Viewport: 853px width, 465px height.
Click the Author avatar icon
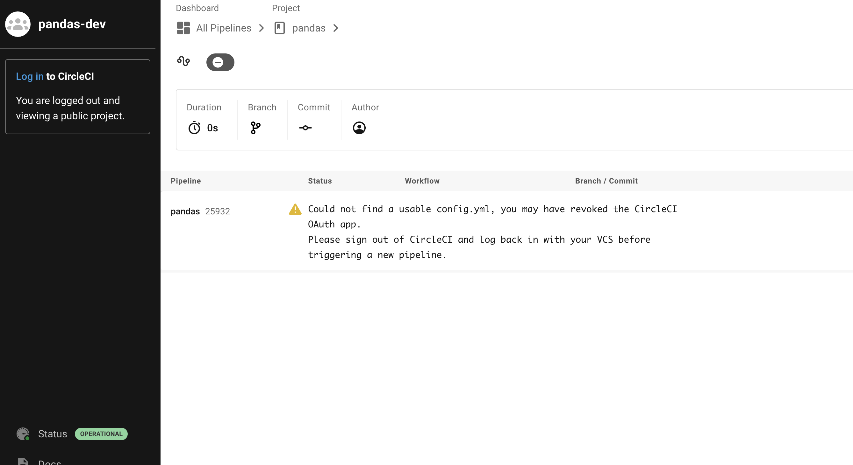pyautogui.click(x=359, y=128)
